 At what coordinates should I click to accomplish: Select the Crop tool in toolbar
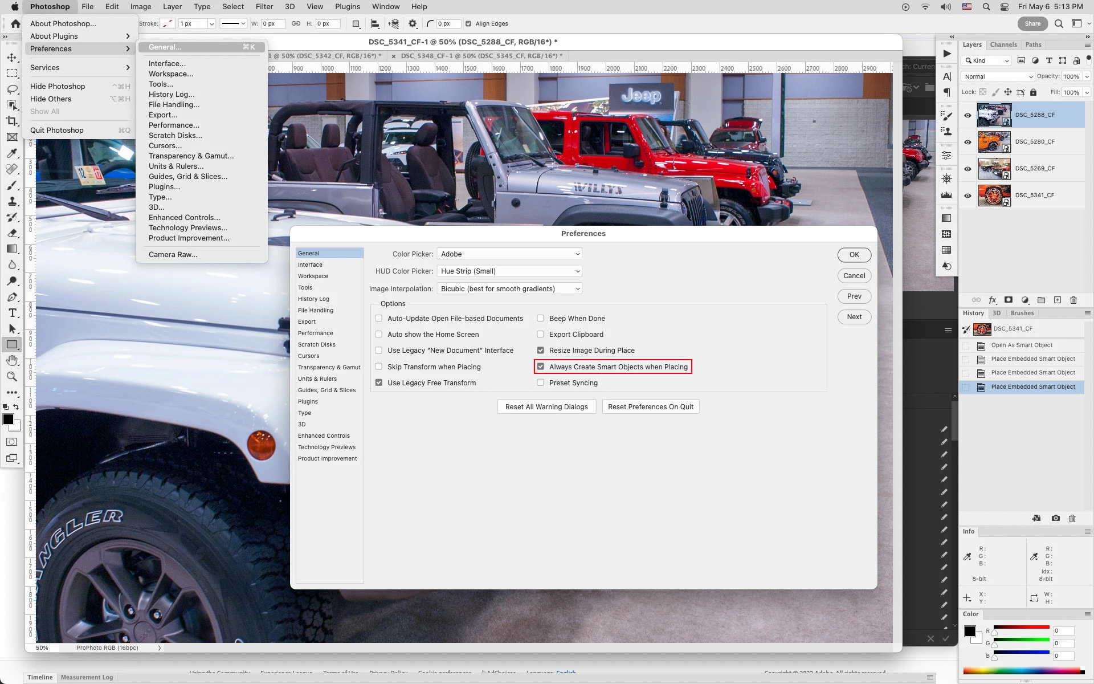click(12, 121)
